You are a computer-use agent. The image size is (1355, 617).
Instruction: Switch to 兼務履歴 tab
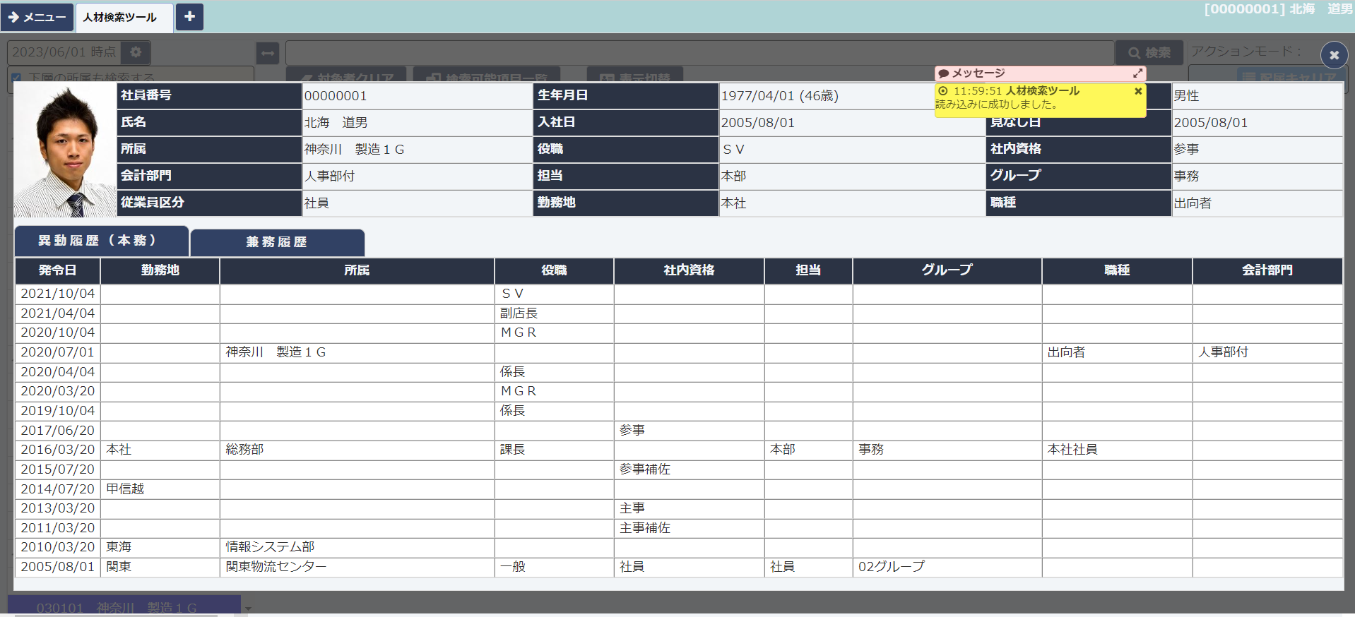point(277,242)
